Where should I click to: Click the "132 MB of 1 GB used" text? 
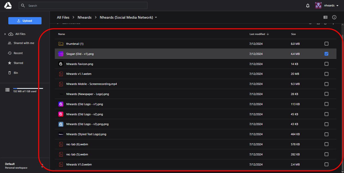(25, 92)
